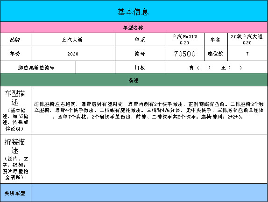
Task: Click the empty 拆装描述 content cell
Action: tap(149, 159)
